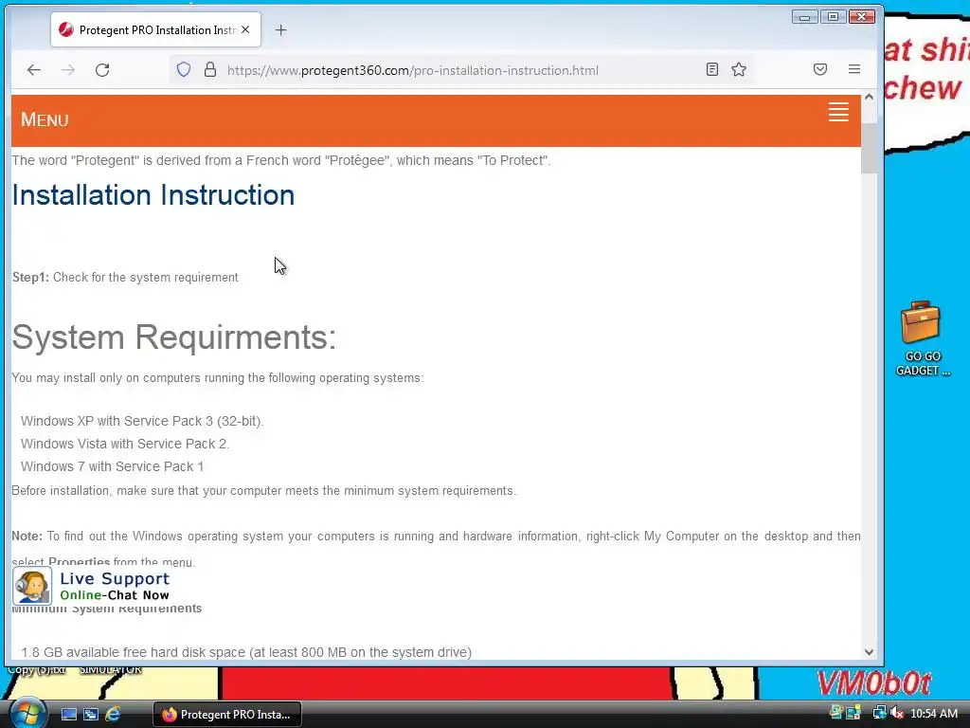View site security padlock details

click(210, 69)
